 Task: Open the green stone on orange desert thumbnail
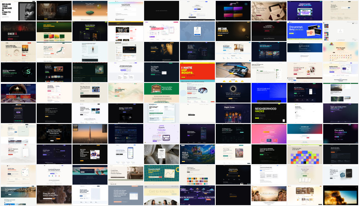90,11
